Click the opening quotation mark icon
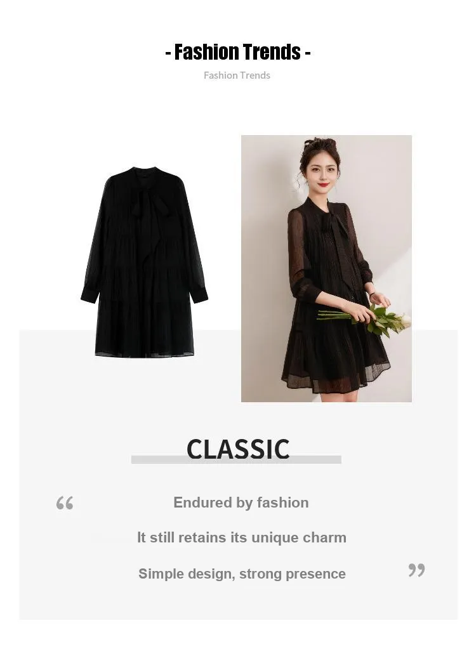Image resolution: width=476 pixels, height=649 pixels. [65, 503]
